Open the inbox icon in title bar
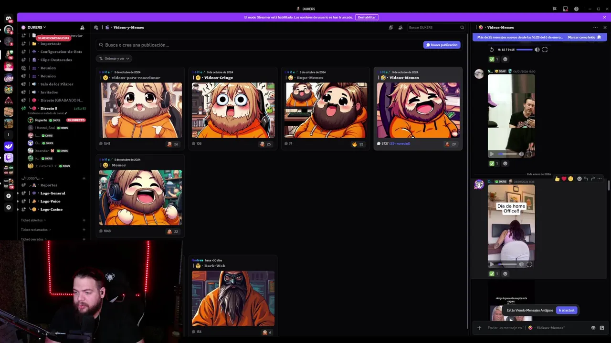Viewport: 611px width, 343px height. [565, 9]
